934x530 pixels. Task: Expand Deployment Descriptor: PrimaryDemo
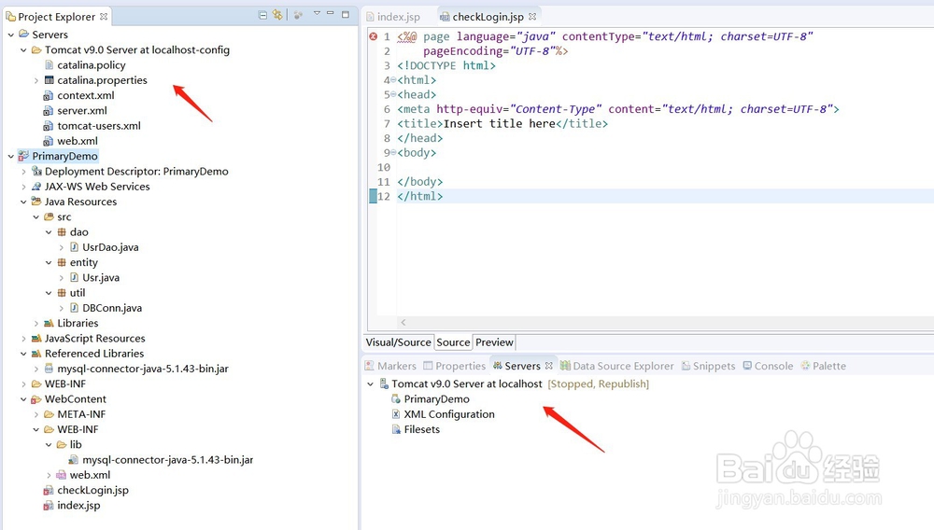(x=23, y=172)
